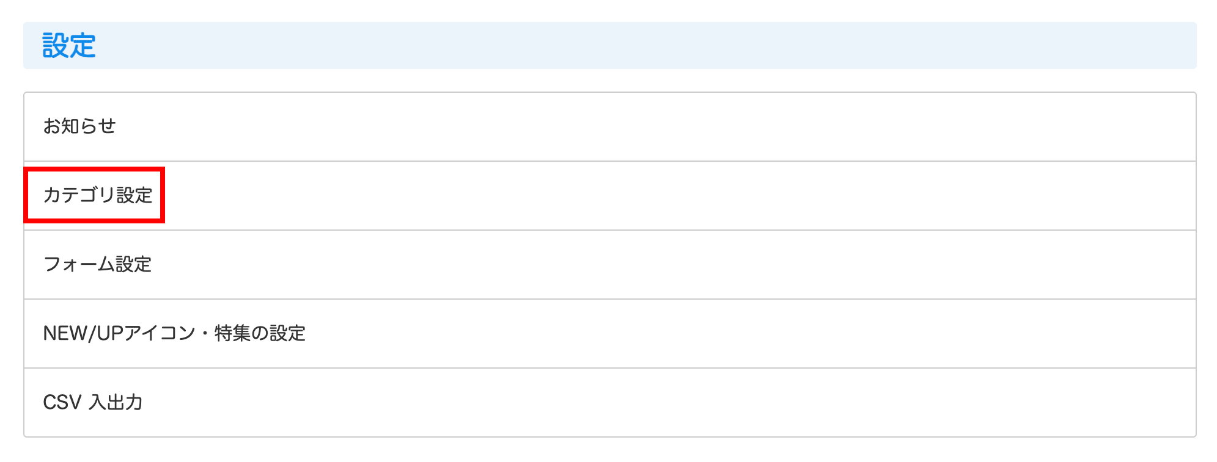
Task: Choose the first list item, お知らせ
Action: [79, 126]
